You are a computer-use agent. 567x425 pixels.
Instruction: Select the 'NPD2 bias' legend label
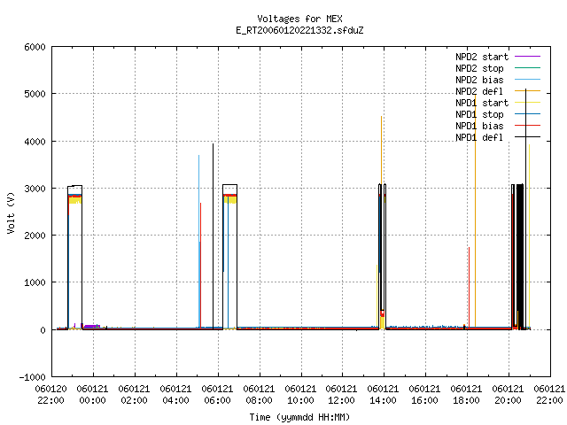(479, 80)
